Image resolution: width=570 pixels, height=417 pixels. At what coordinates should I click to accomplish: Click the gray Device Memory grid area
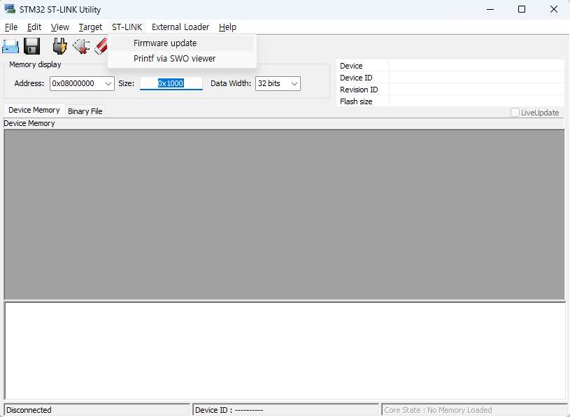pyautogui.click(x=284, y=215)
